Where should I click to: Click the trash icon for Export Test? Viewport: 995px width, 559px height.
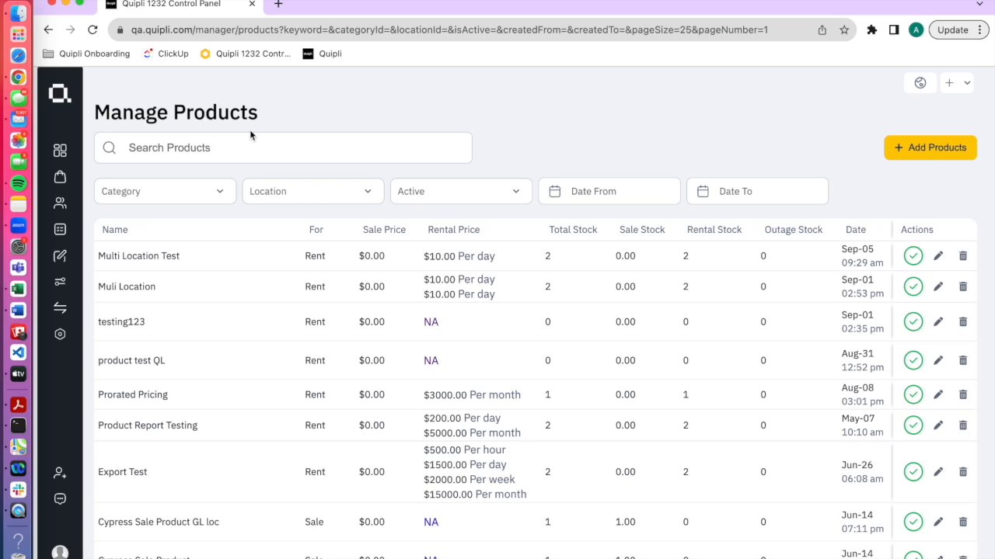(x=963, y=471)
